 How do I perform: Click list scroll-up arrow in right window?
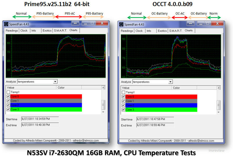pos(218,88)
